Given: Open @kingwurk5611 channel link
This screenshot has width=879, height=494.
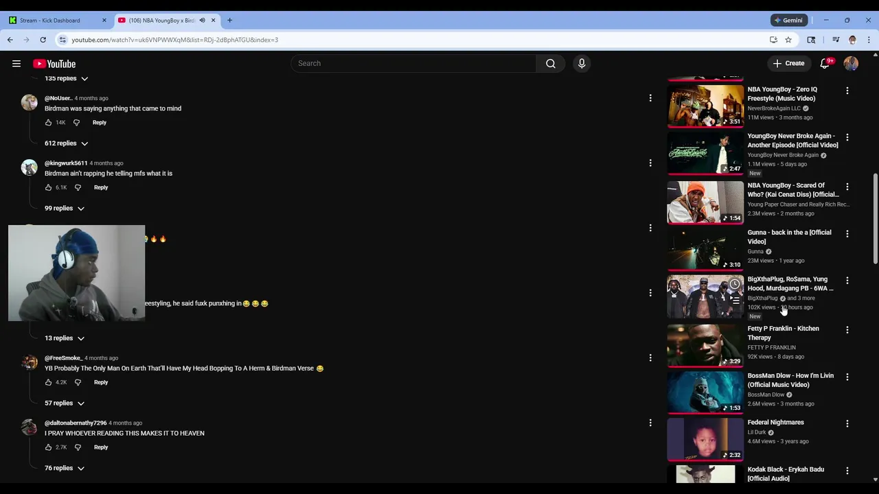Looking at the screenshot, I should (66, 163).
